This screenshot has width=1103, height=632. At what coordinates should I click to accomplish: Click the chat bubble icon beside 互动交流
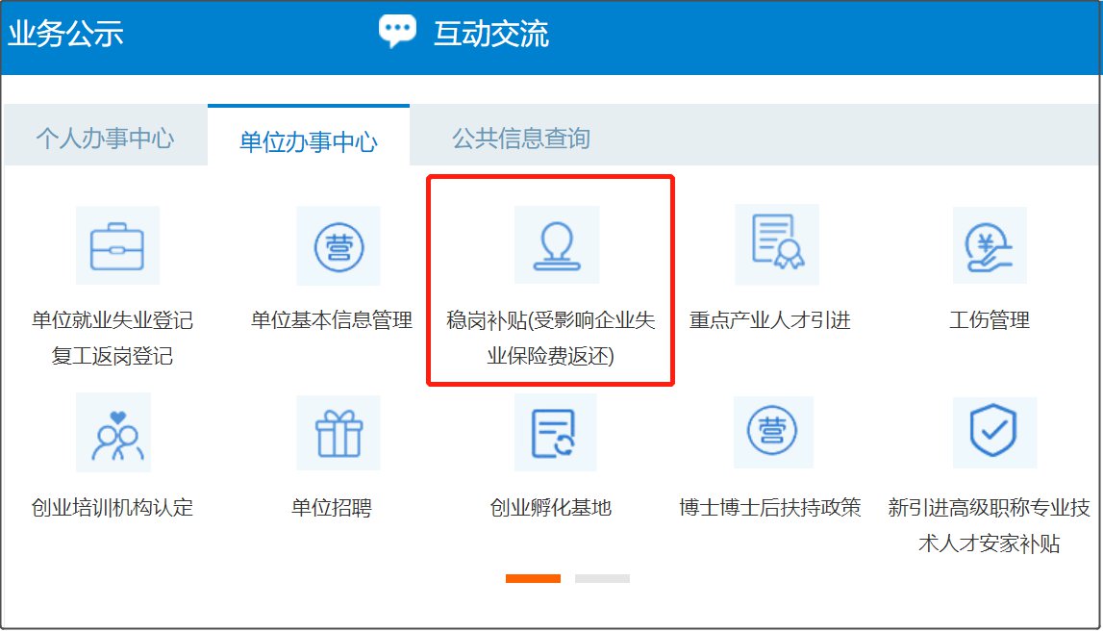click(397, 32)
